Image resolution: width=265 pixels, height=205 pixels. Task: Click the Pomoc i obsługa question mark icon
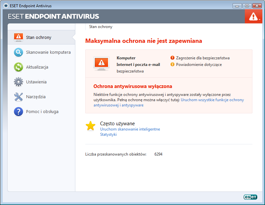[19, 112]
